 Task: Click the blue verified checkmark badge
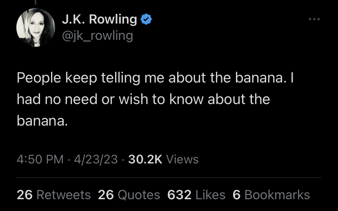(146, 19)
